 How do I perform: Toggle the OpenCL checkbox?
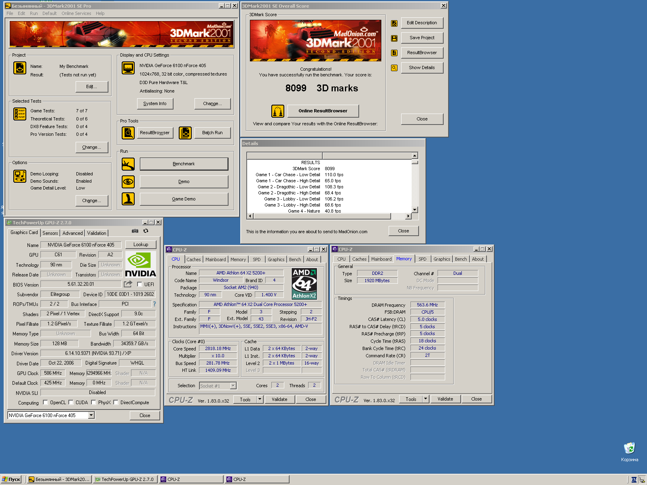click(x=45, y=402)
